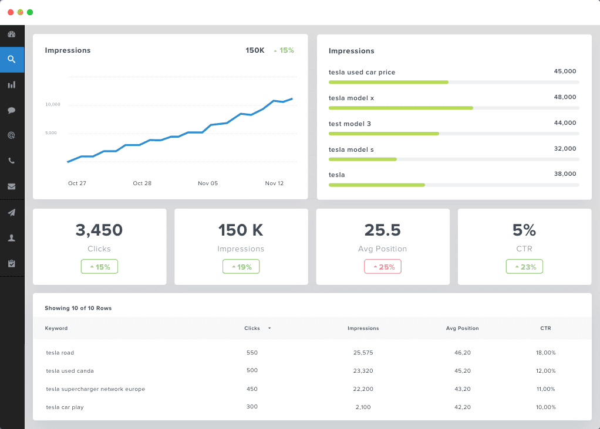
Task: Select 'tesla supercharger network europe' keyword
Action: (x=96, y=389)
